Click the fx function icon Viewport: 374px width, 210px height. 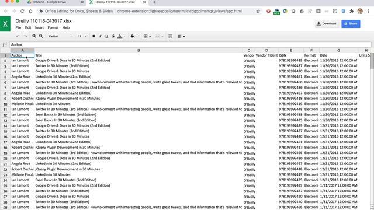(5, 44)
